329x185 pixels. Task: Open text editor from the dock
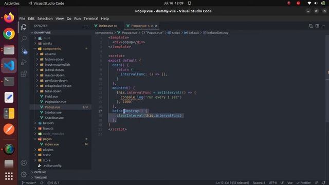[x=9, y=97]
